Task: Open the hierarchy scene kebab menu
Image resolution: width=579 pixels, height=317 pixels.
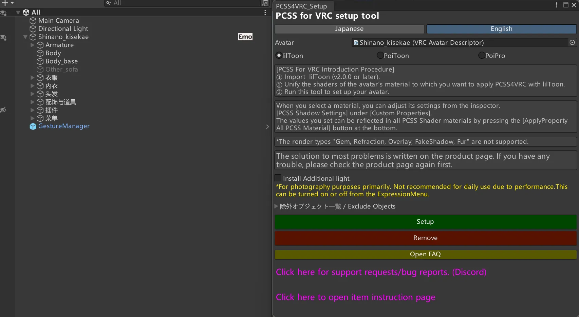Action: click(x=265, y=13)
